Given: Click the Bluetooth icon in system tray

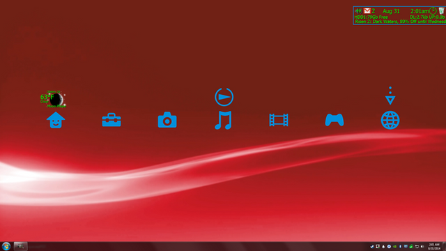Looking at the screenshot, I should 400,246.
